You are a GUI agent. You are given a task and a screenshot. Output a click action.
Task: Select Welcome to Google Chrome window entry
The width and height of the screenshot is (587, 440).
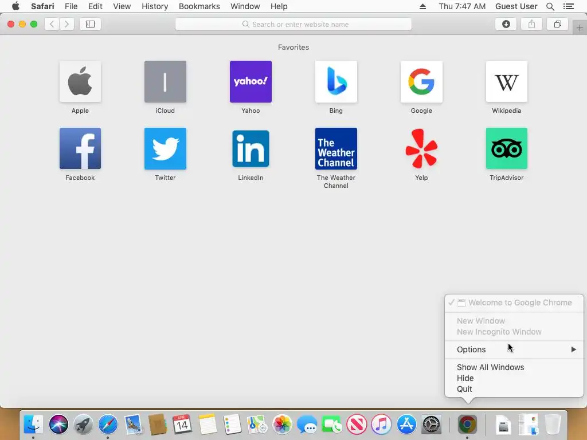(514, 302)
